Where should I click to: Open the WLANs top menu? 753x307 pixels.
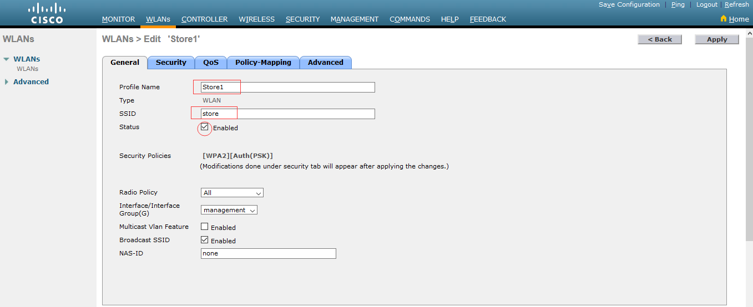158,19
